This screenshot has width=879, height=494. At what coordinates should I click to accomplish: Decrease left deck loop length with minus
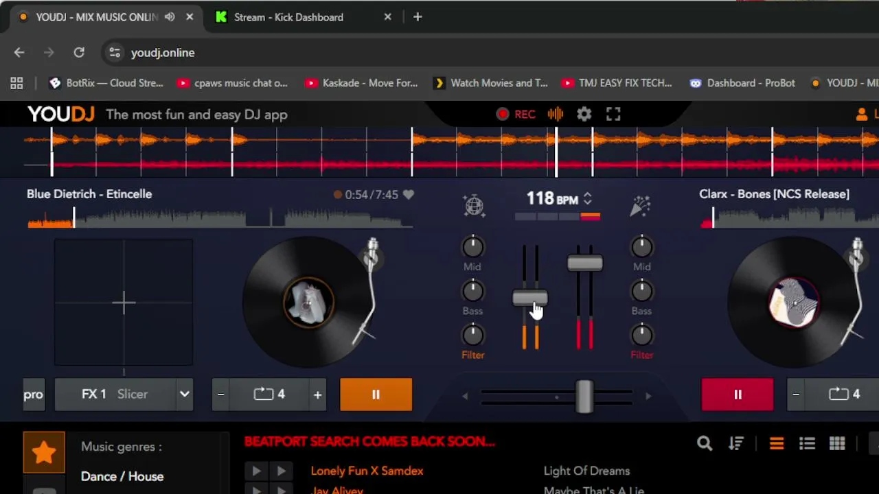220,395
